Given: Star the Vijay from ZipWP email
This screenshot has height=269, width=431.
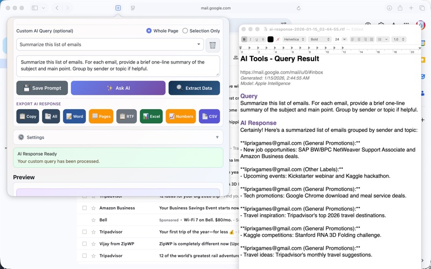Looking at the screenshot, I should coord(93,244).
